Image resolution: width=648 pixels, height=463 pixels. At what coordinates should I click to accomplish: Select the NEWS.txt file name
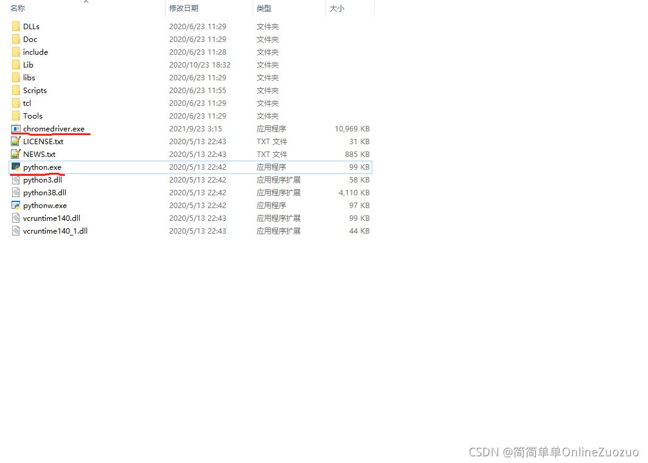tap(40, 155)
